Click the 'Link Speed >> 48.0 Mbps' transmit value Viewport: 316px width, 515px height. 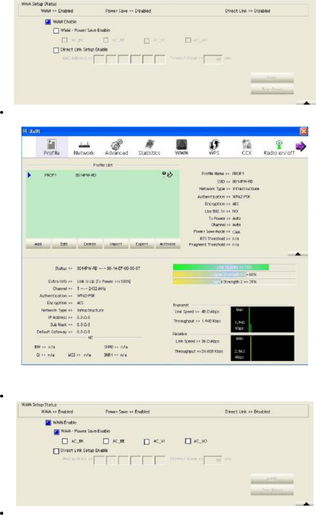point(196,311)
